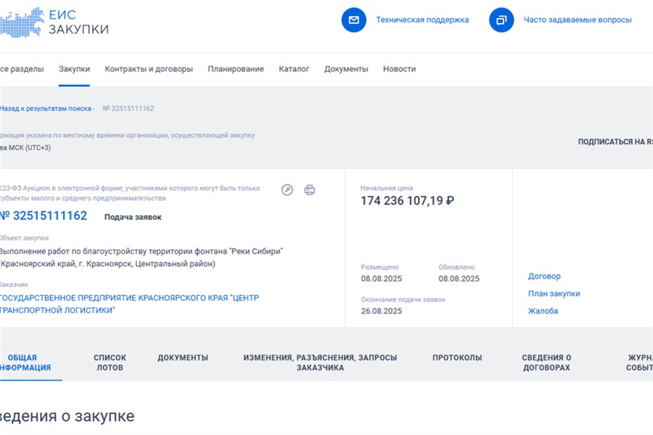The width and height of the screenshot is (653, 435).
Task: Return via Назад к результатам поиска
Action: click(46, 109)
